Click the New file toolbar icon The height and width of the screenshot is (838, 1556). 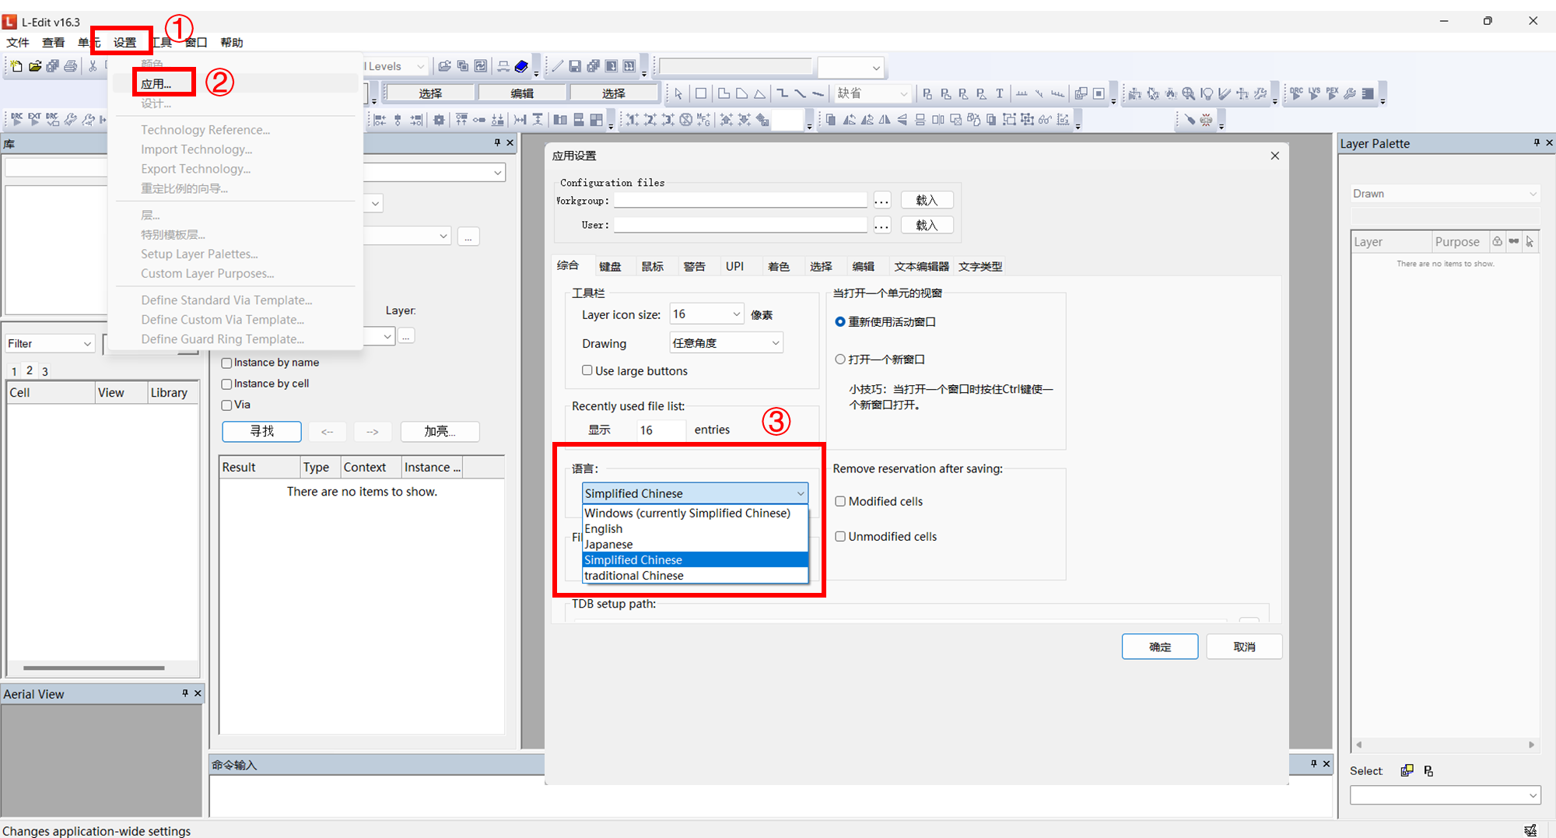click(x=16, y=66)
